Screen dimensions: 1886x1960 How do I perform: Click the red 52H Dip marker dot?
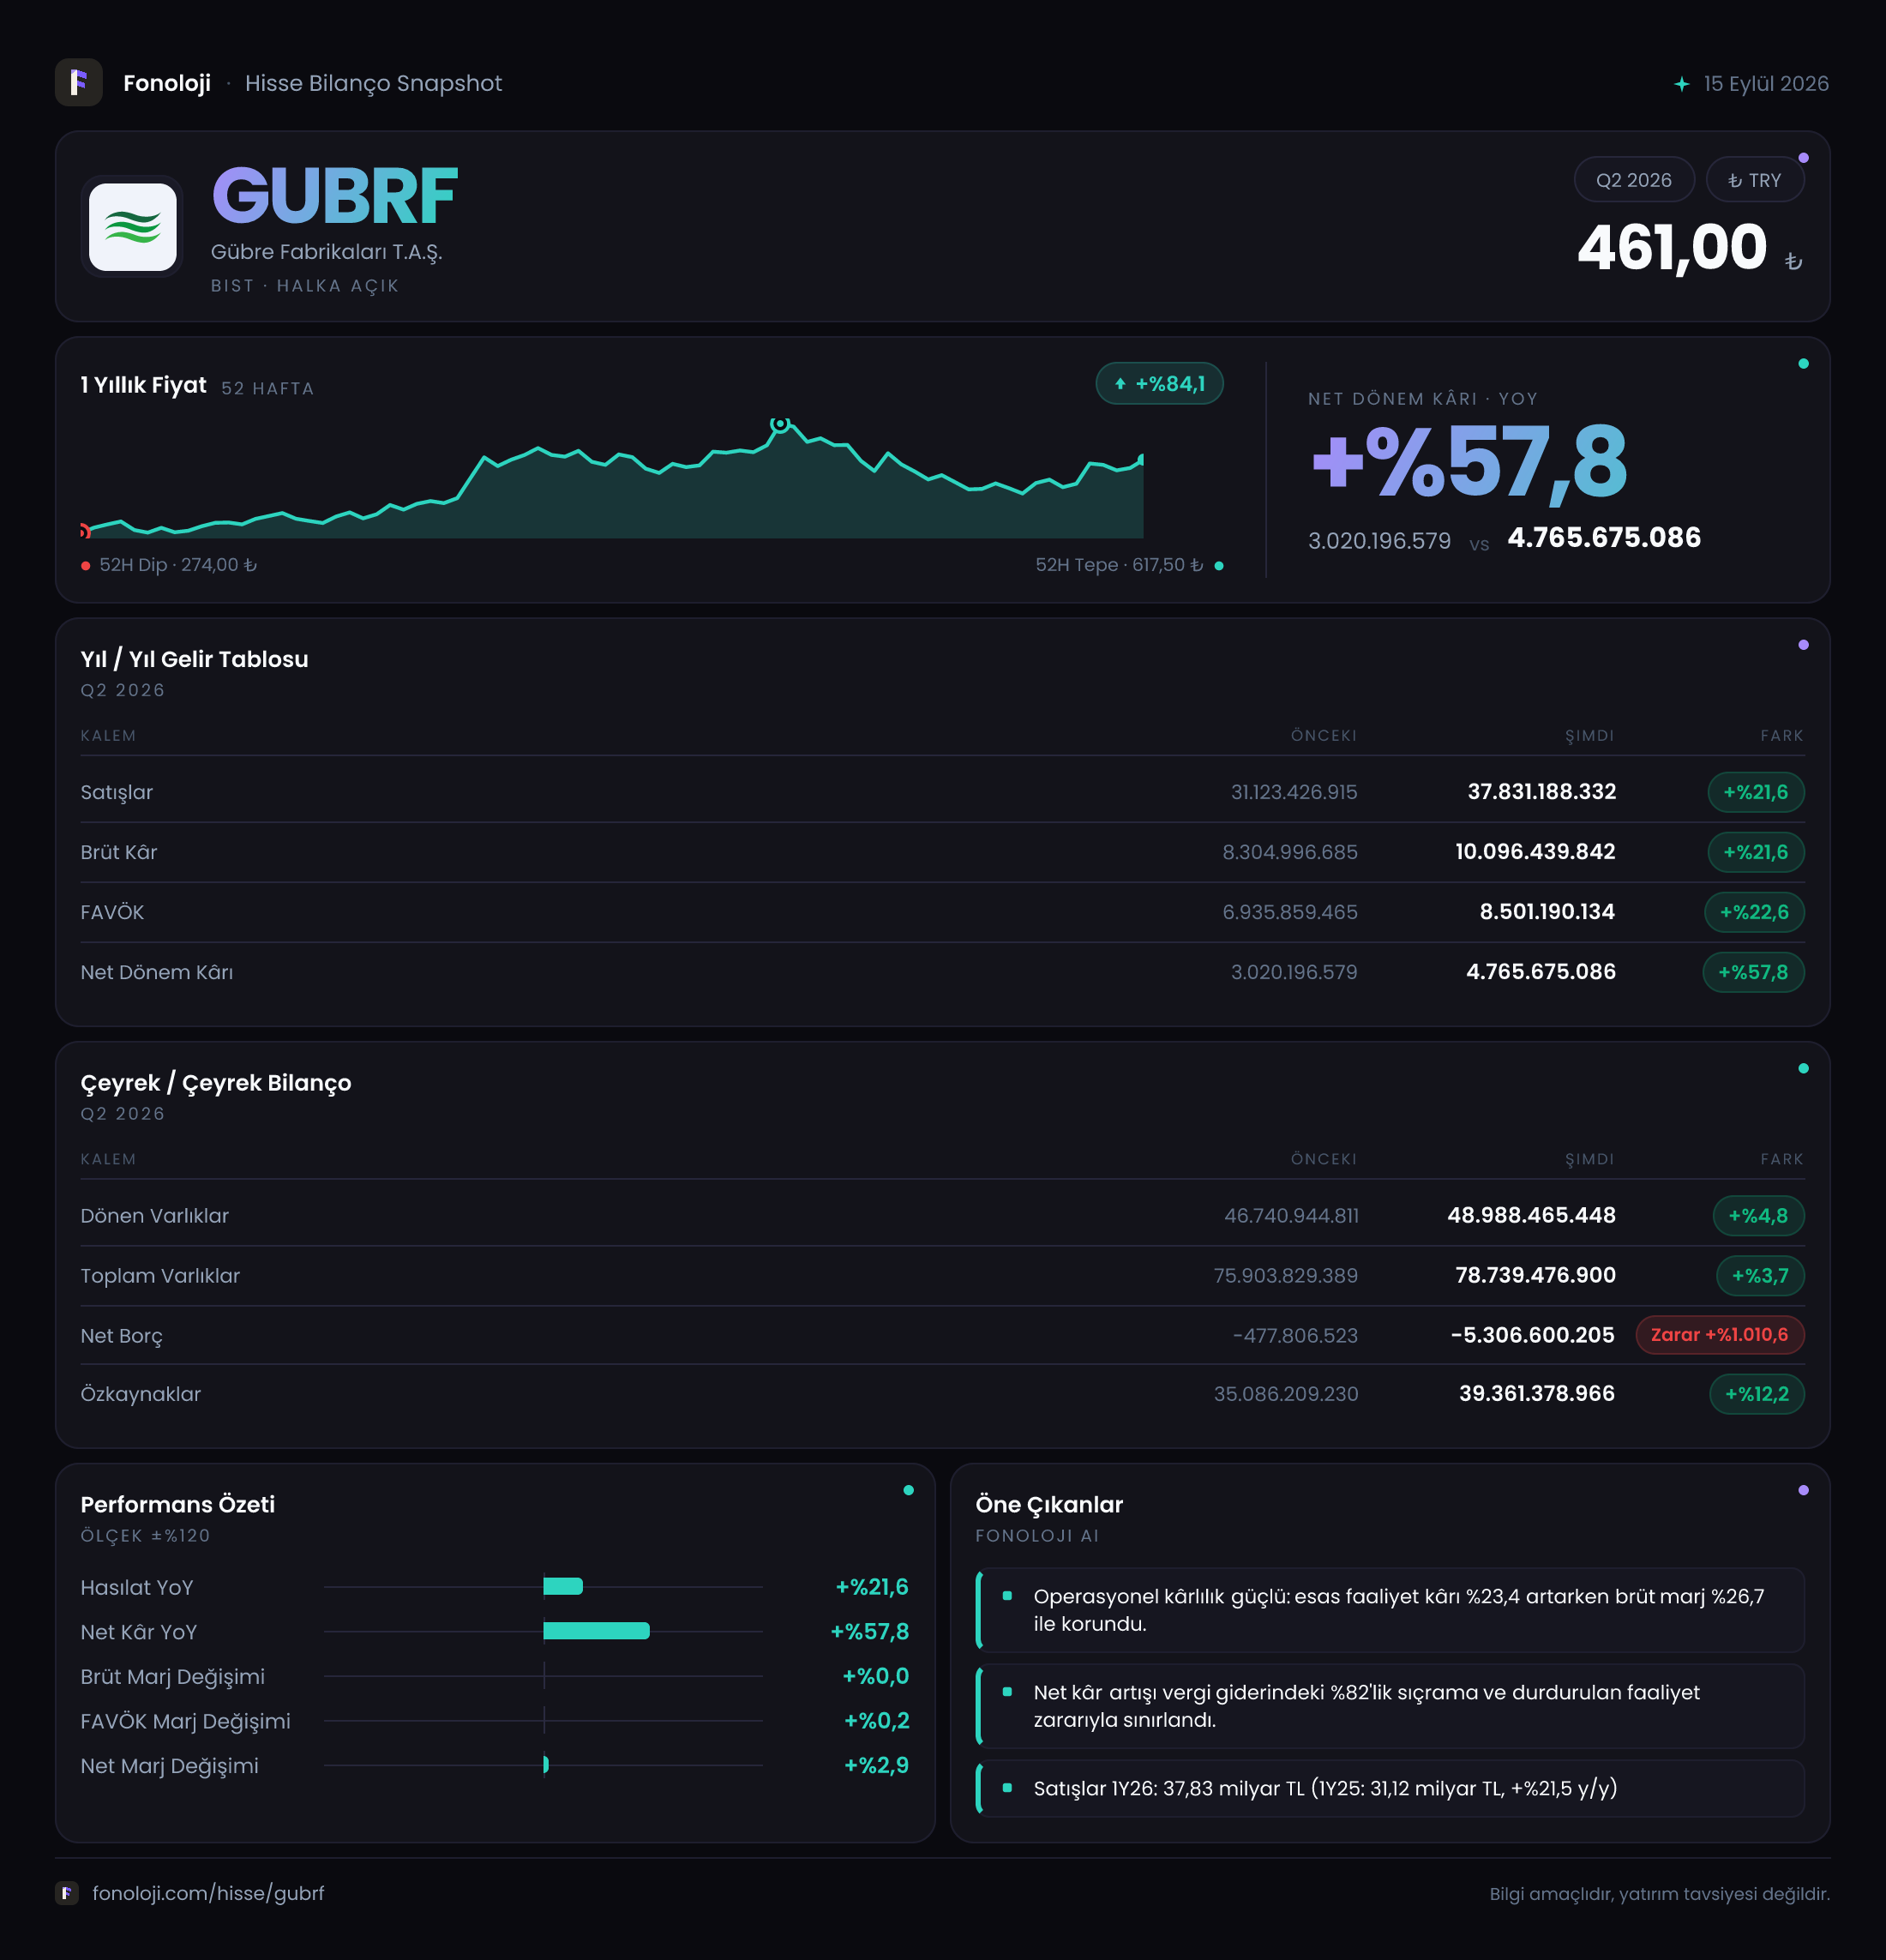click(x=86, y=566)
